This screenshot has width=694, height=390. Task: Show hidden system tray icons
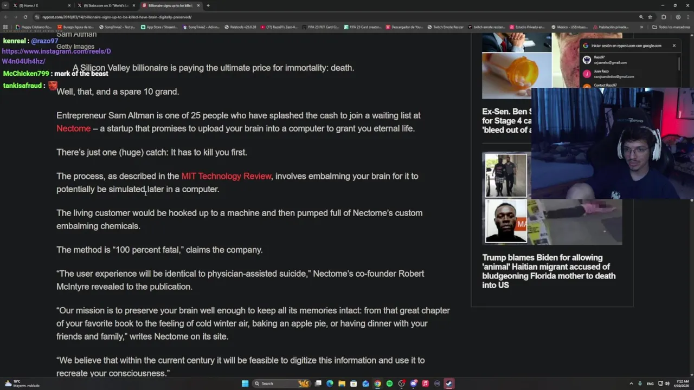tap(631, 383)
